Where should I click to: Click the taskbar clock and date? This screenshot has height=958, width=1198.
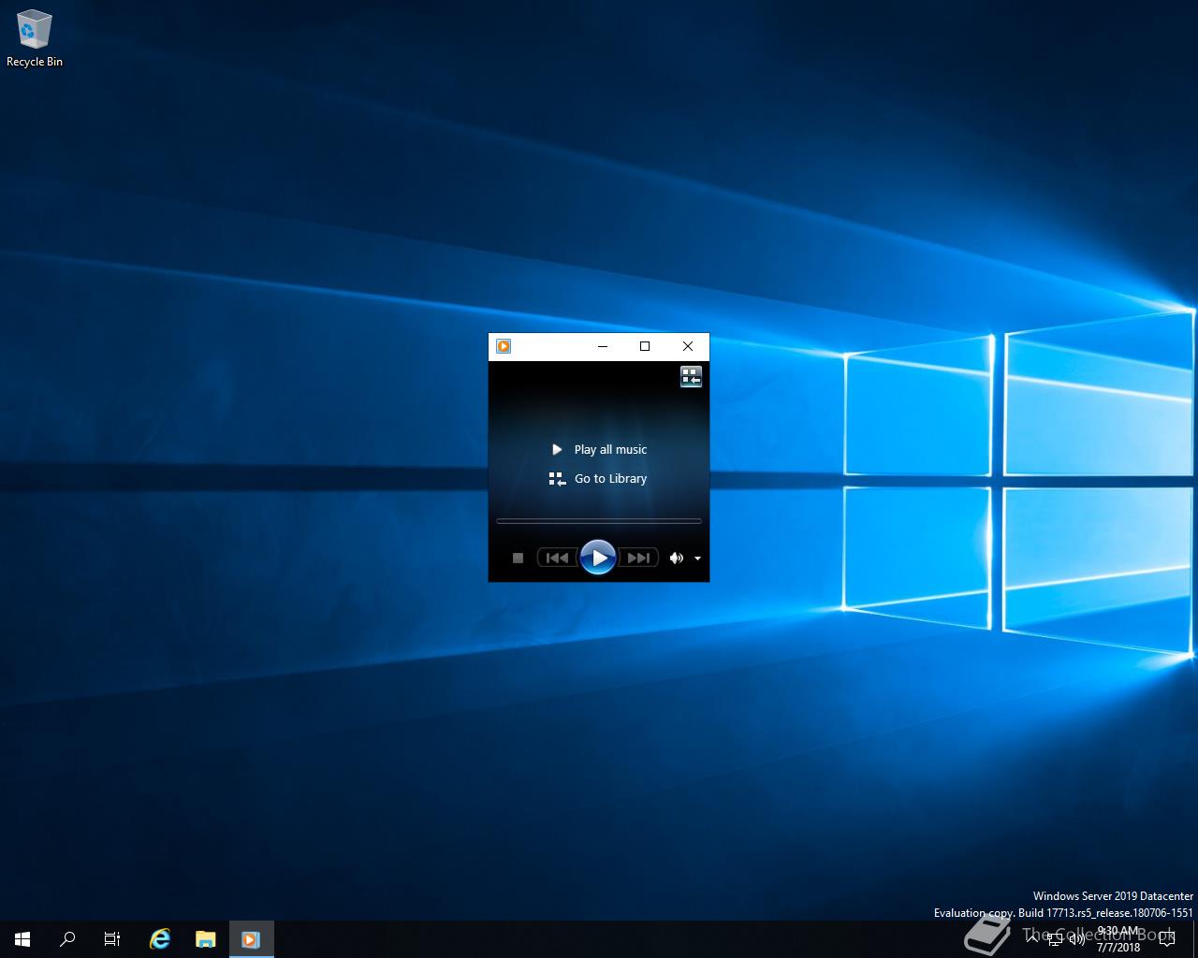click(x=1118, y=939)
